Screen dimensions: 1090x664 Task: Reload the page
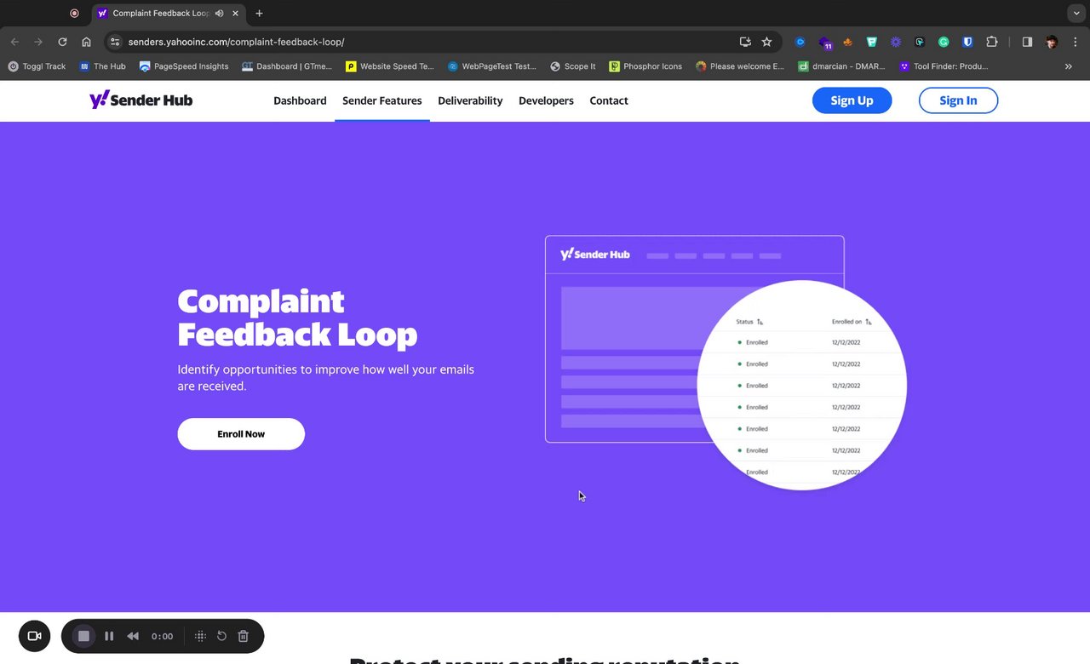[x=62, y=42]
